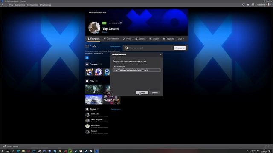Viewport: 273px width, 153px height.
Task: Open Windows Start menu
Action: [3, 151]
